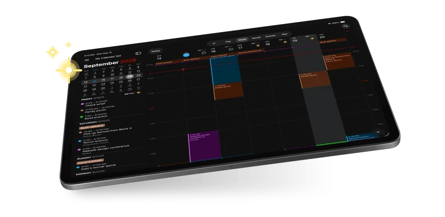This screenshot has width=445, height=217.
Task: Tap the plus add-event button
Action: (x=378, y=132)
